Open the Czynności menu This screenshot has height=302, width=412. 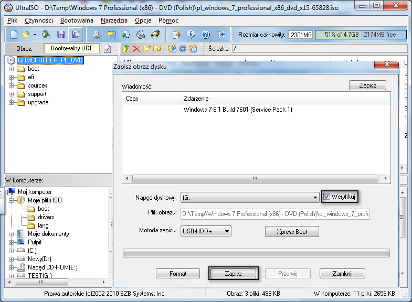pos(39,20)
